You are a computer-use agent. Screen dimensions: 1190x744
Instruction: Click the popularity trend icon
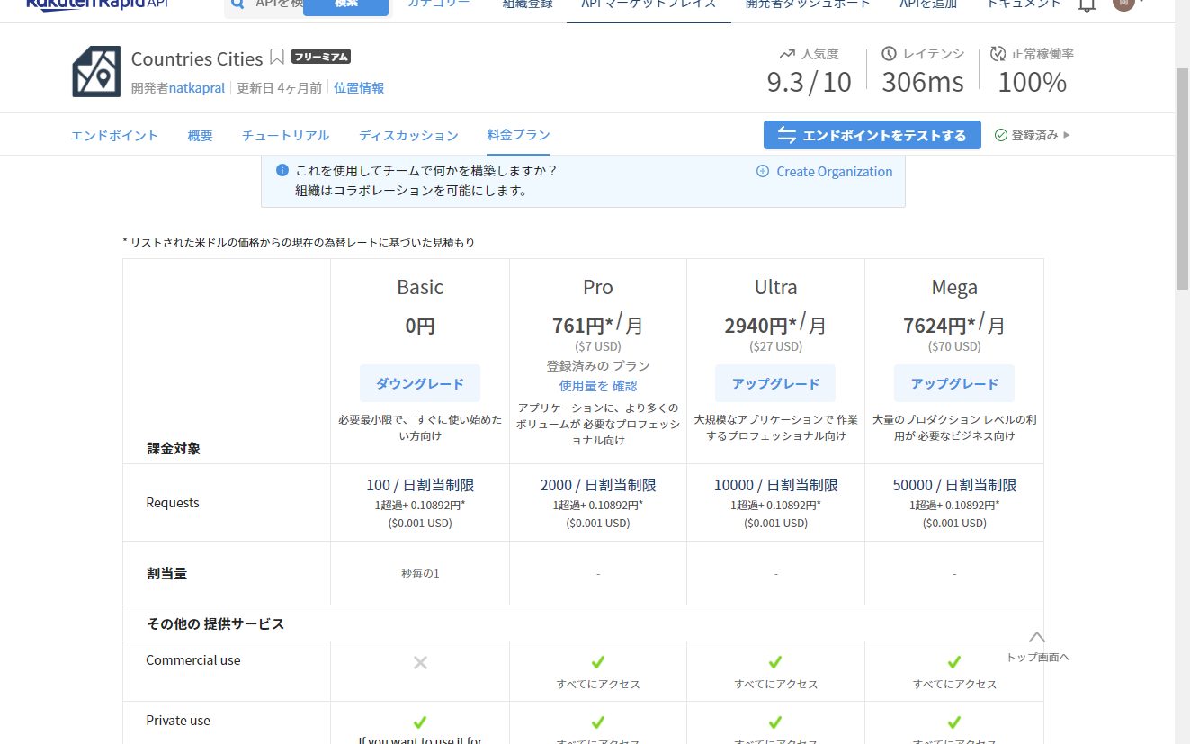click(788, 54)
